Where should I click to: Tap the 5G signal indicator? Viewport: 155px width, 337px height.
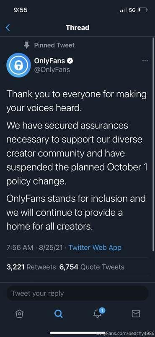coord(132,10)
